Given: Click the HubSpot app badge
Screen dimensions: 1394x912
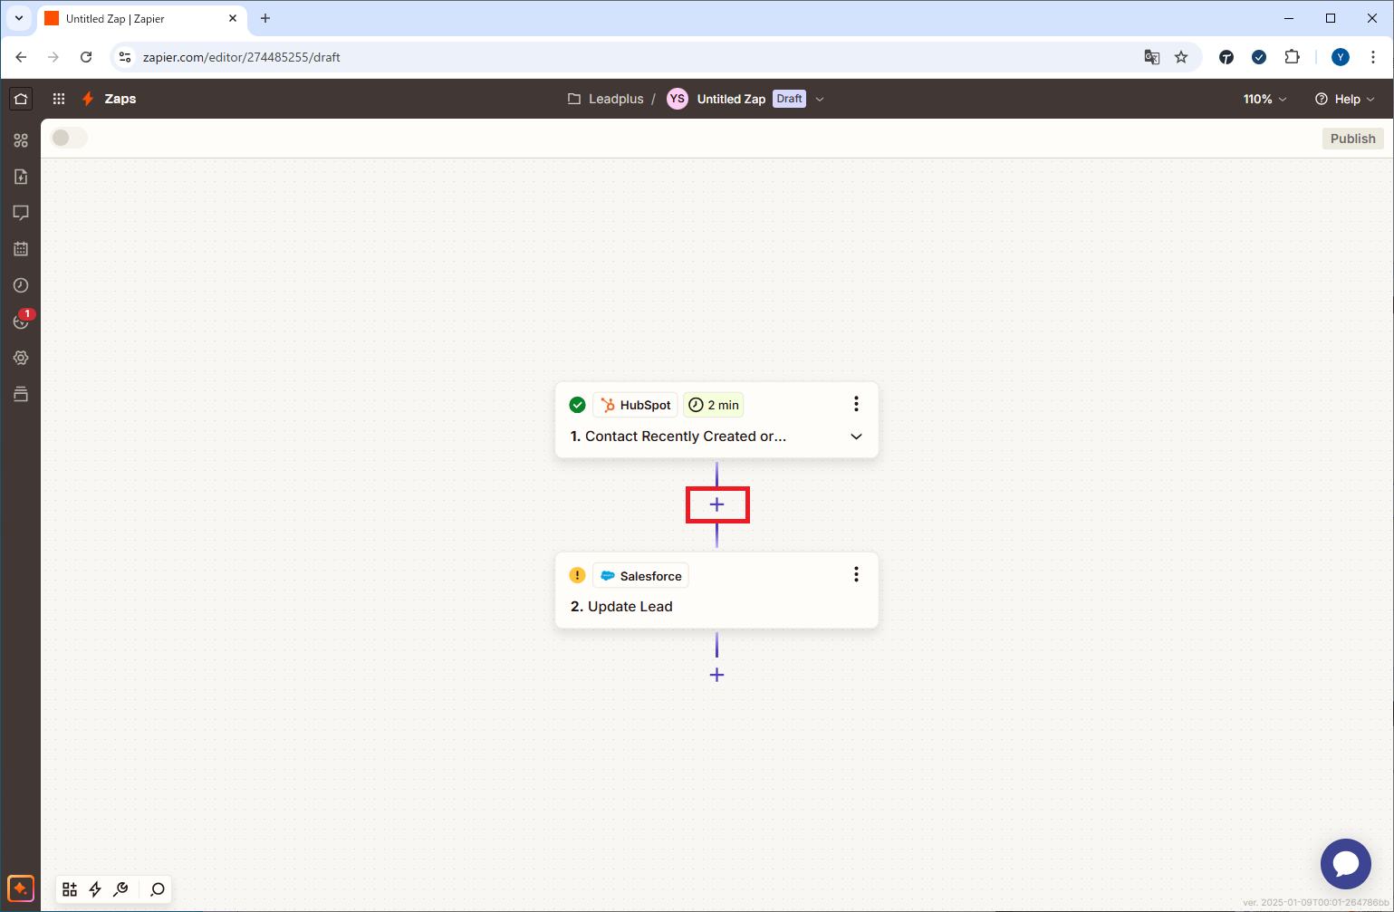Looking at the screenshot, I should click(635, 405).
